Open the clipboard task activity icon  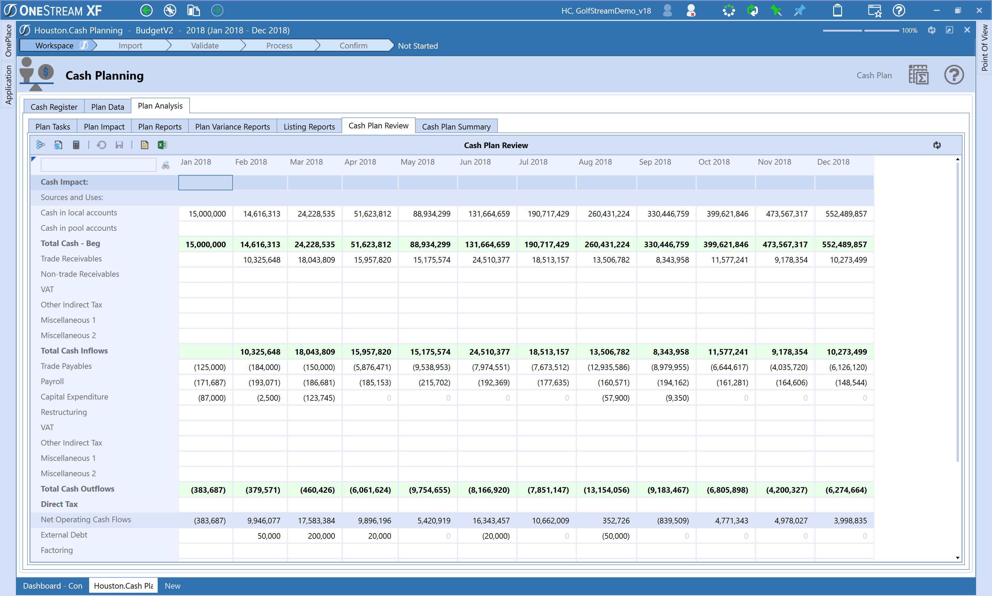coord(837,10)
